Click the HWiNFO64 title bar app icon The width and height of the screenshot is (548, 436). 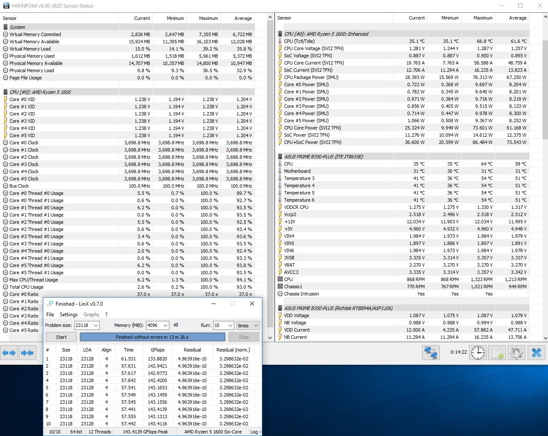[6, 6]
